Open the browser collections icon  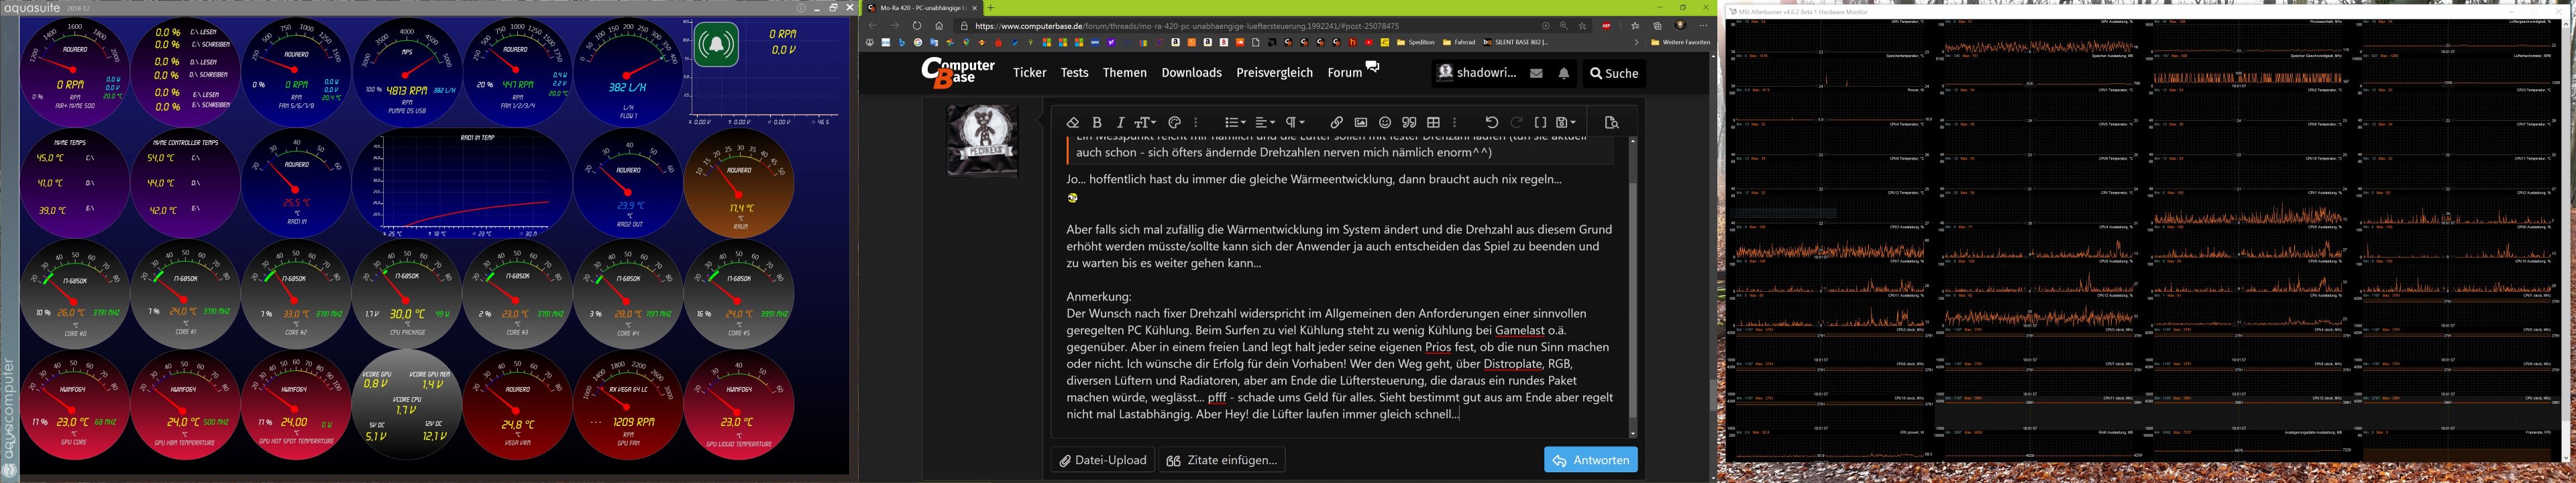(1658, 26)
